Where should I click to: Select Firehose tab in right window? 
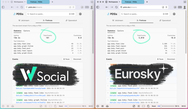coord(141,21)
